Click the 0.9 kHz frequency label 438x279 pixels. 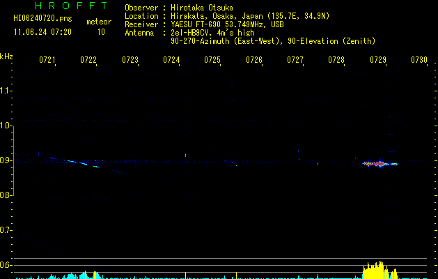pos(6,160)
